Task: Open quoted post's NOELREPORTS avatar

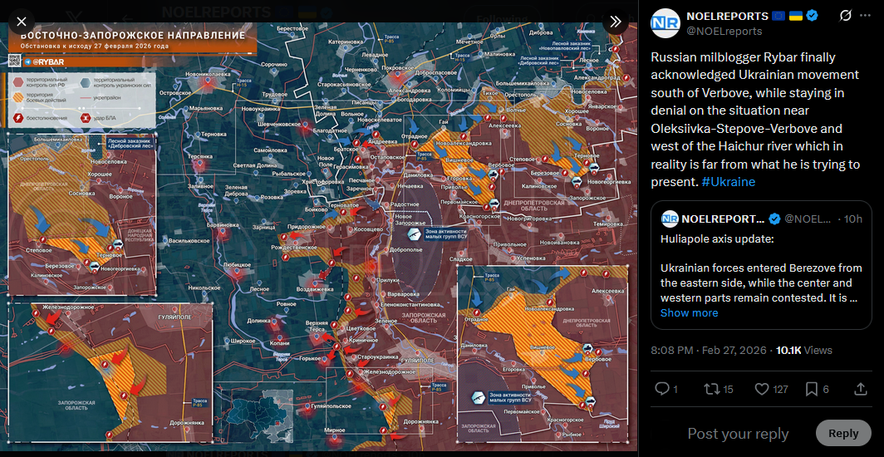Action: coord(669,219)
